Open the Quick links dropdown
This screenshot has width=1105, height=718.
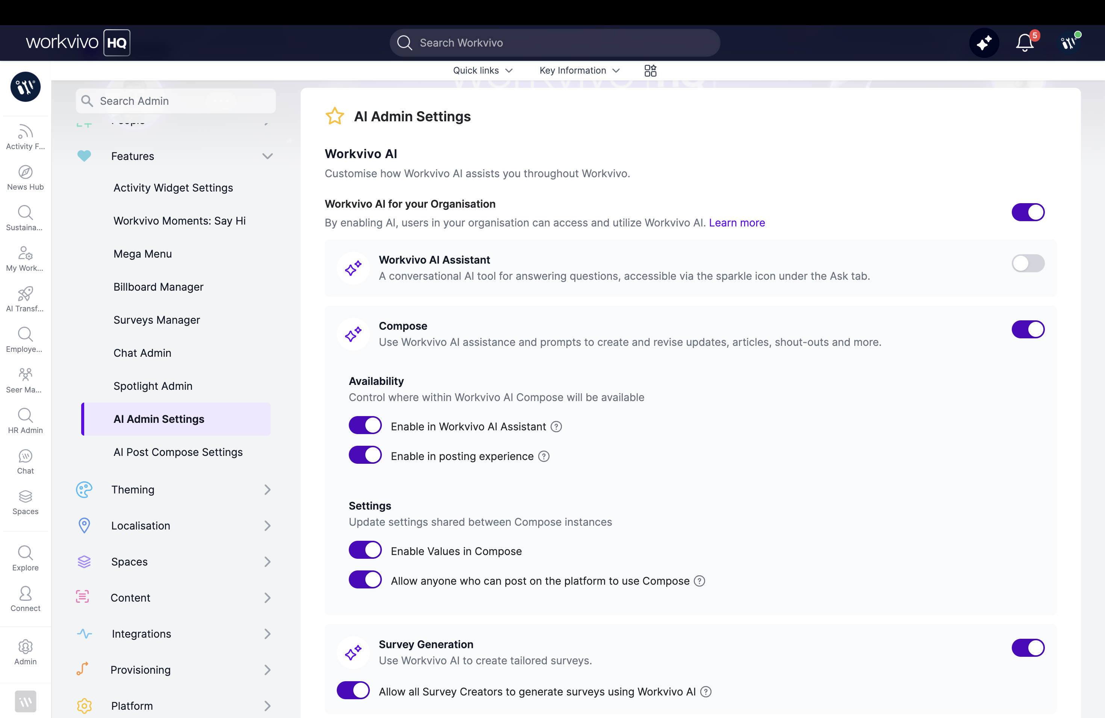click(483, 71)
